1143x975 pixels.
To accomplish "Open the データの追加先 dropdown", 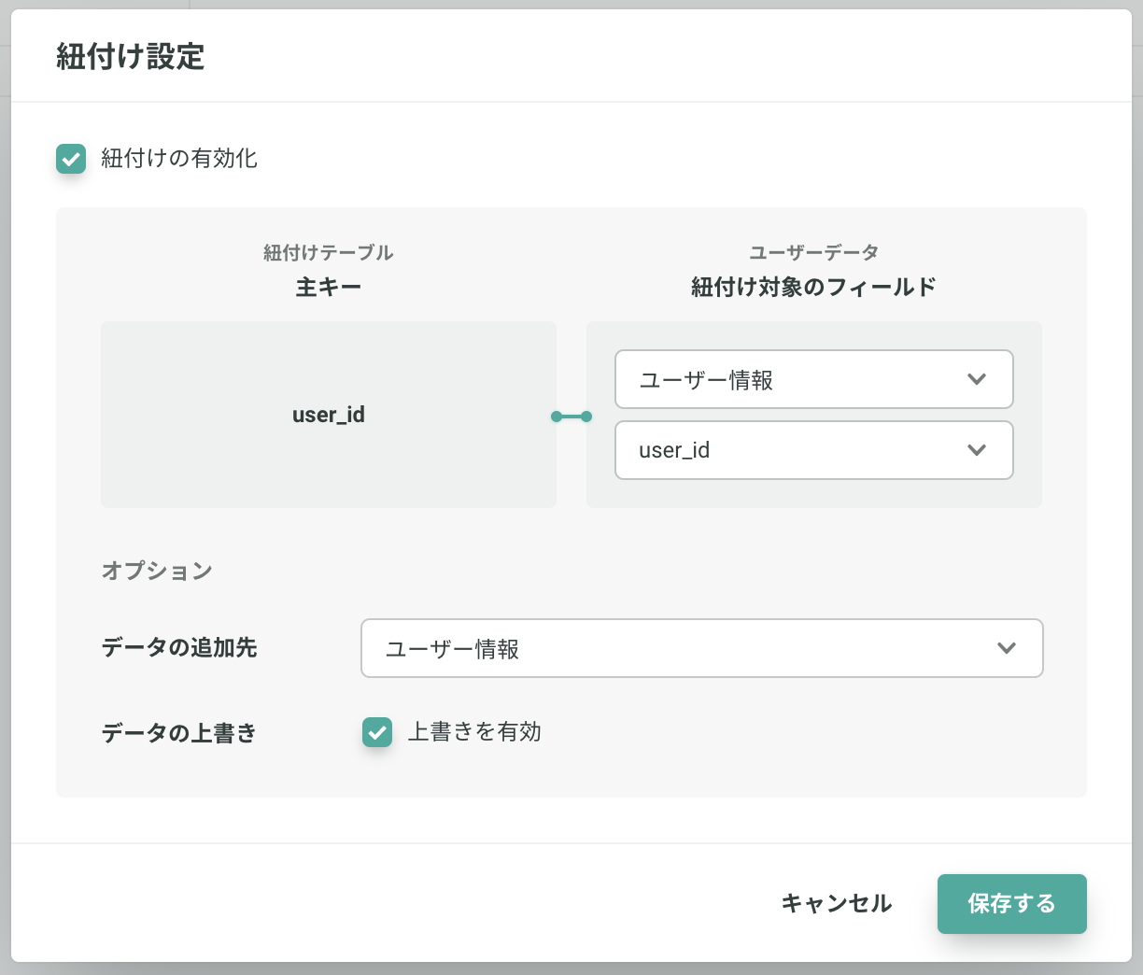I will (701, 648).
